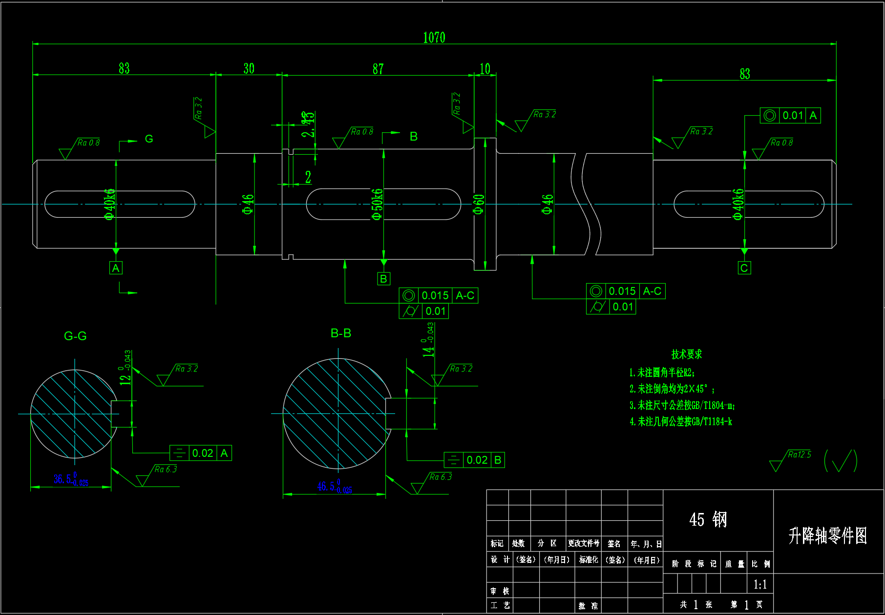
Task: Click the symmetry tolerance frame 0.02 A
Action: 200,453
